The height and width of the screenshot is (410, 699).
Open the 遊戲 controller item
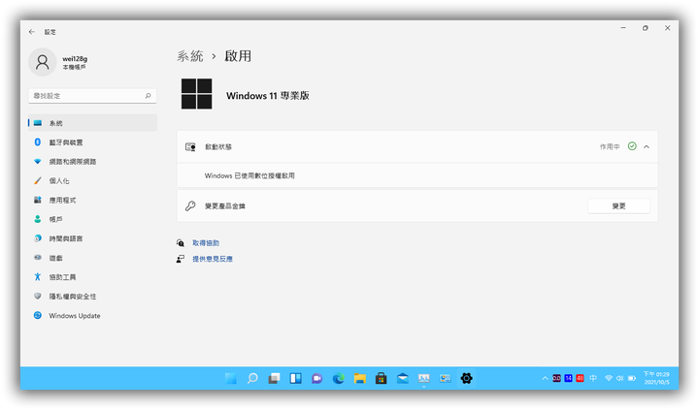click(x=92, y=258)
